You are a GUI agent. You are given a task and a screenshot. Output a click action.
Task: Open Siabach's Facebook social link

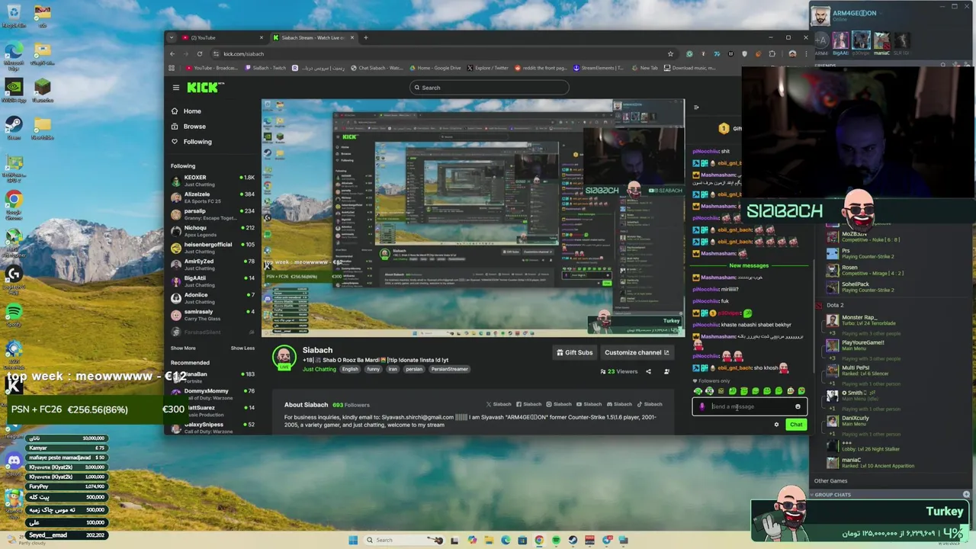pos(528,404)
